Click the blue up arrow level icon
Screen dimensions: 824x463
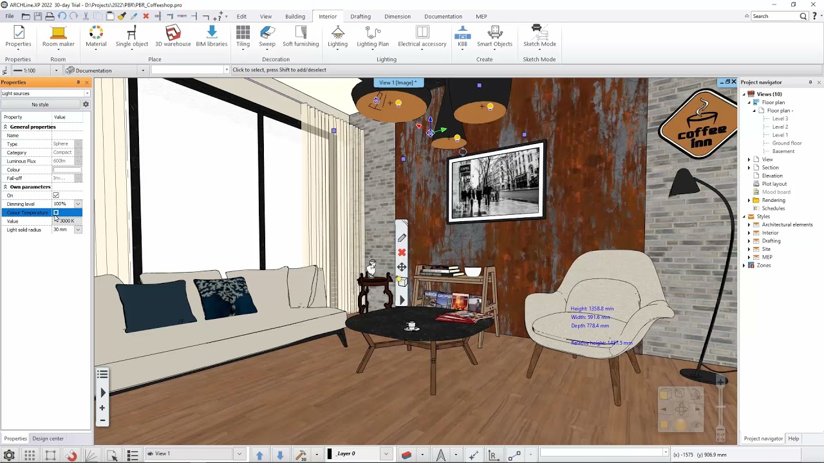point(259,455)
